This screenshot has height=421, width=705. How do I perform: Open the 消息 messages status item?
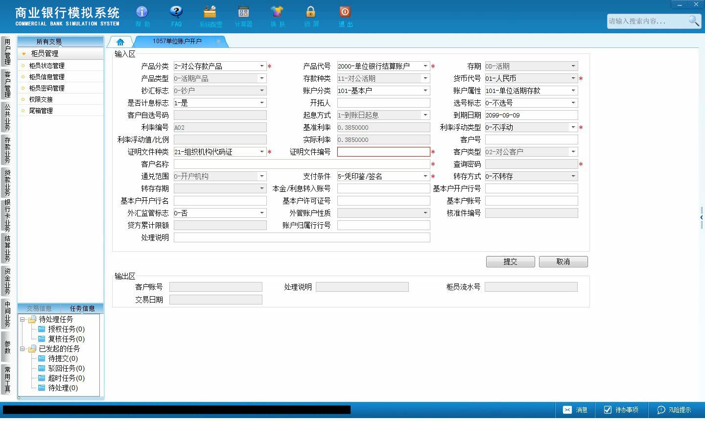tap(575, 410)
